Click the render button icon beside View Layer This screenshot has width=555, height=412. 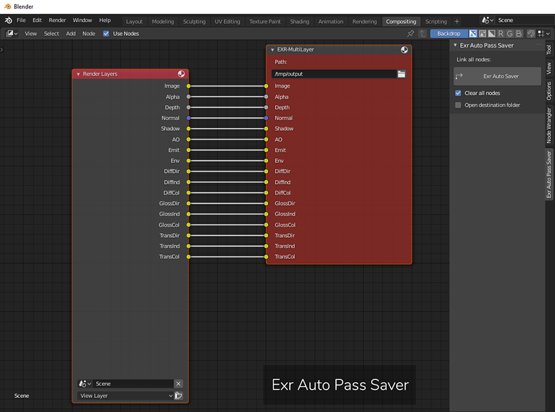tap(178, 396)
